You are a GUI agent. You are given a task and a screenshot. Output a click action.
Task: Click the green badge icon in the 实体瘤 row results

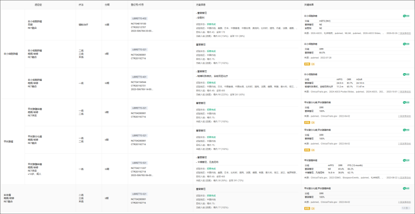(x=406, y=189)
